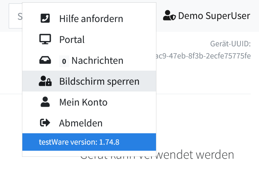Click the person icon beside Mein Konto
259x183 pixels.
[x=45, y=102]
